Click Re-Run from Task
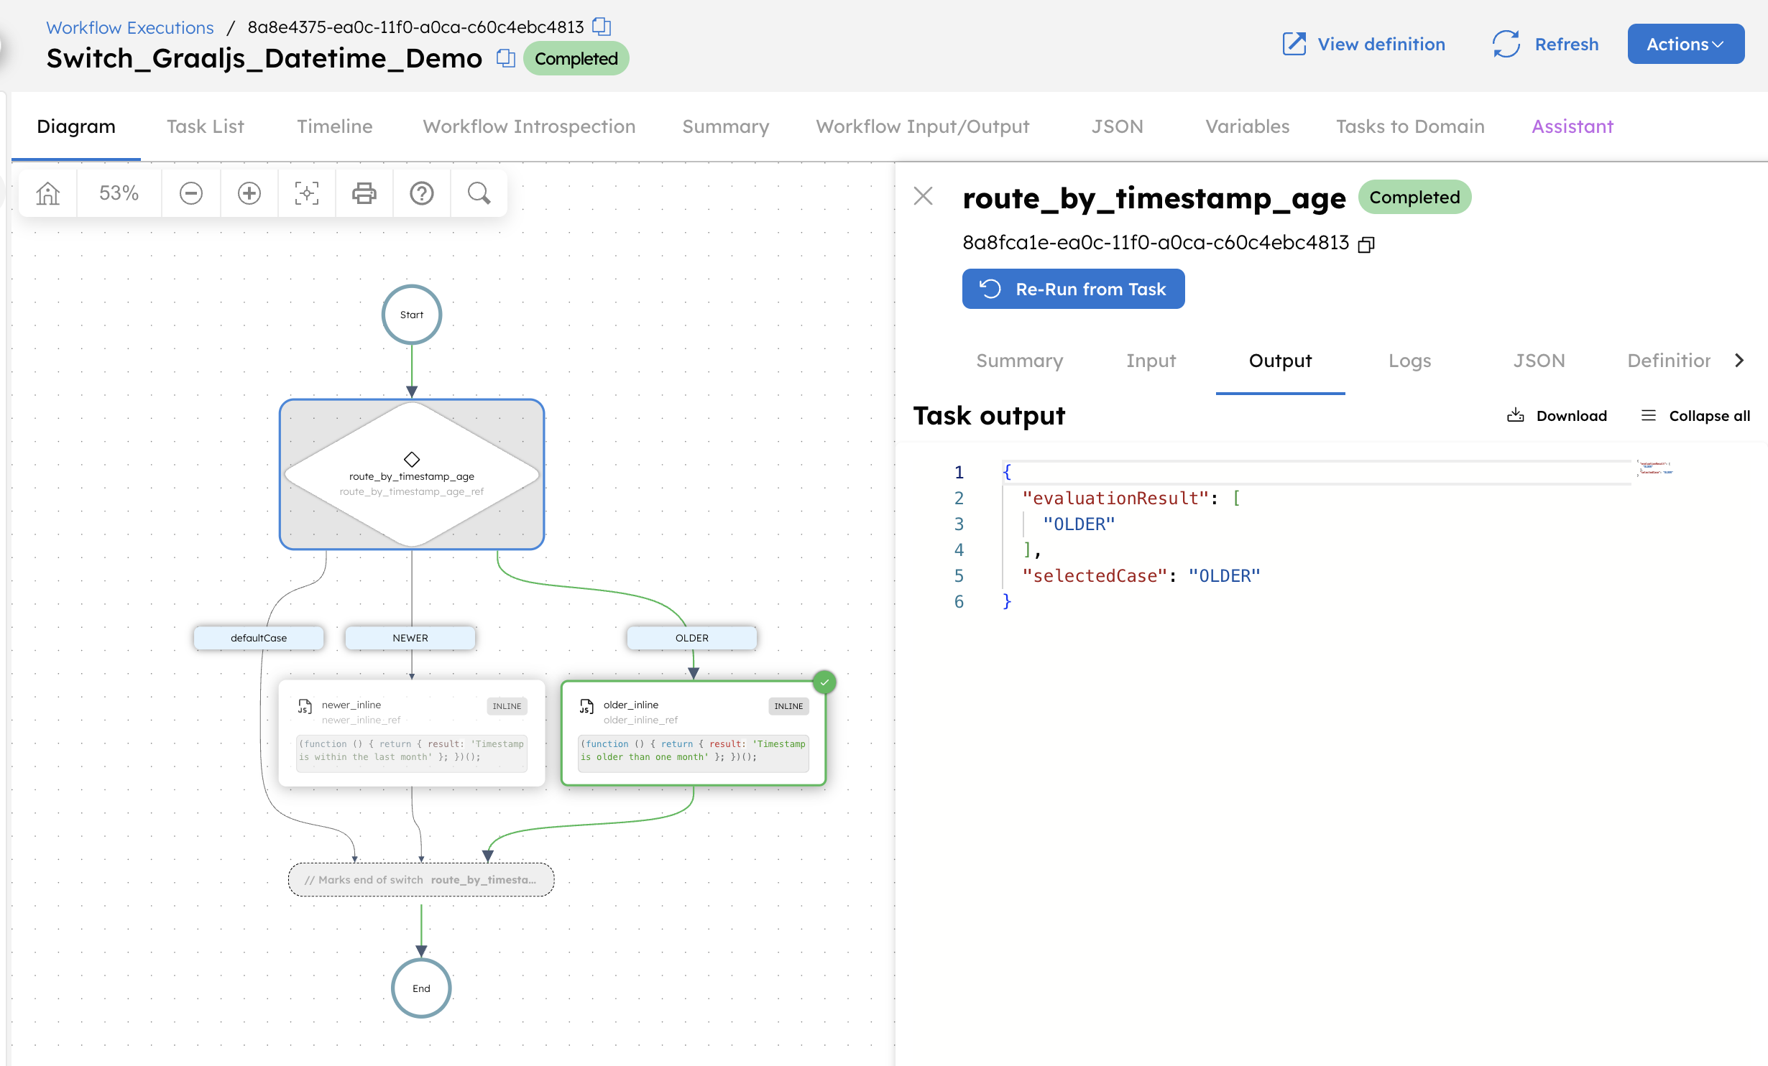Image resolution: width=1768 pixels, height=1066 pixels. (1073, 289)
